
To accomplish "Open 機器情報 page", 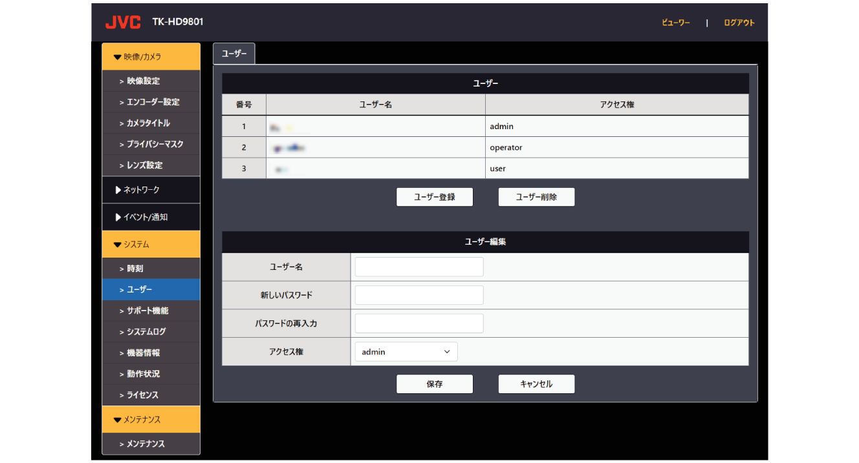I will 151,353.
